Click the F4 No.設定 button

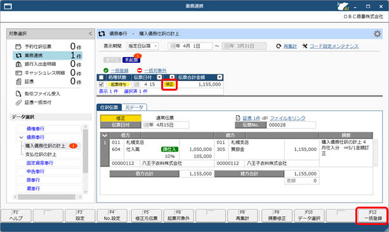[112, 216]
